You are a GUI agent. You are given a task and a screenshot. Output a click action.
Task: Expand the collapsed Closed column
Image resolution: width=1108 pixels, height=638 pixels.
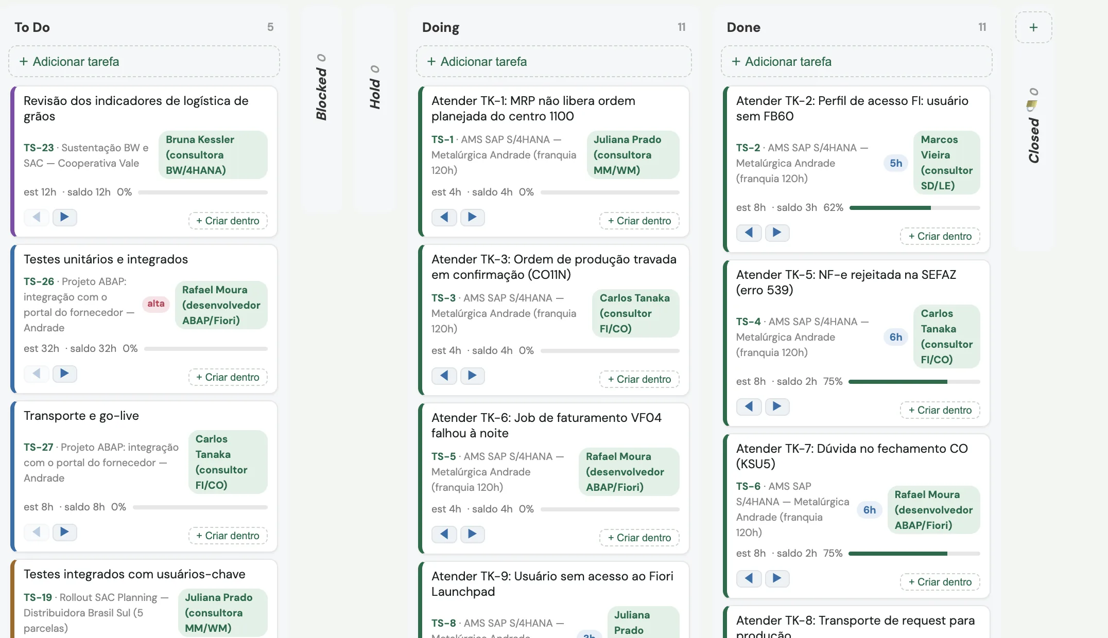click(1033, 127)
